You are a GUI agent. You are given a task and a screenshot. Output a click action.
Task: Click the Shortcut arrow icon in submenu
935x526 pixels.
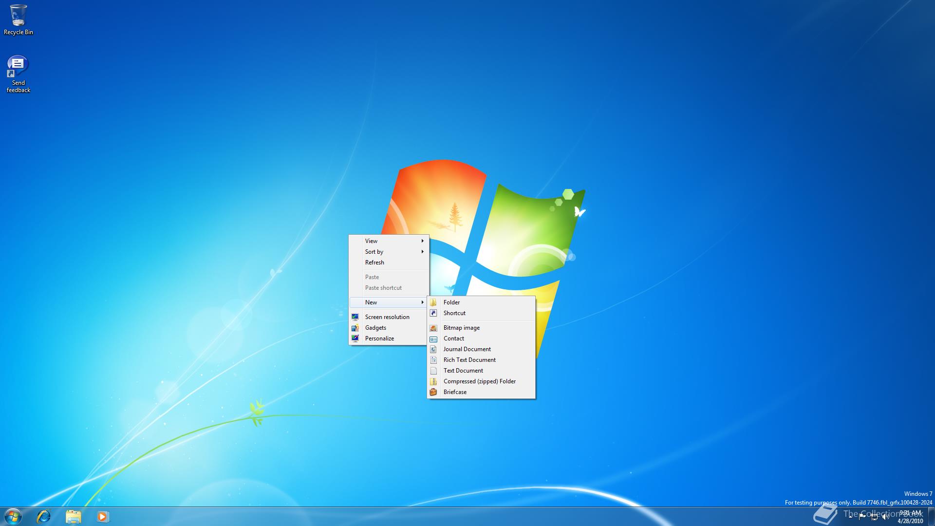tap(433, 313)
